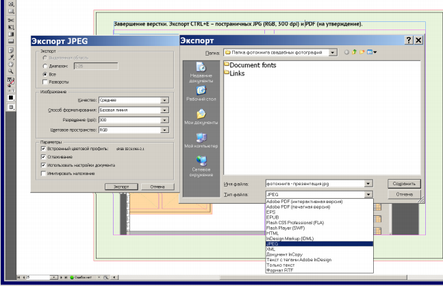
Task: Select the Все (all pages) radio button
Action: click(x=45, y=74)
